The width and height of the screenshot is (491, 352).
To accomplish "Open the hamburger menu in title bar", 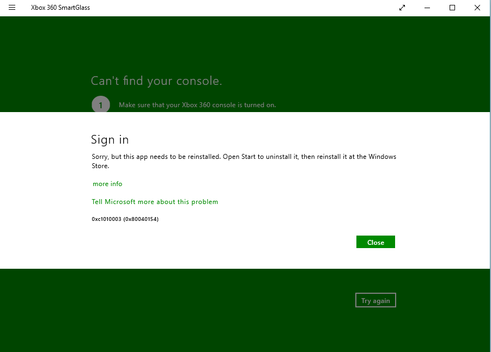I will tap(12, 8).
